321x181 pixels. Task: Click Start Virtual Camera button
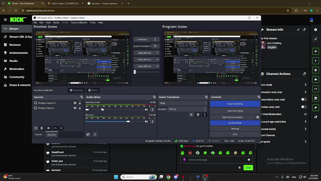(232, 117)
